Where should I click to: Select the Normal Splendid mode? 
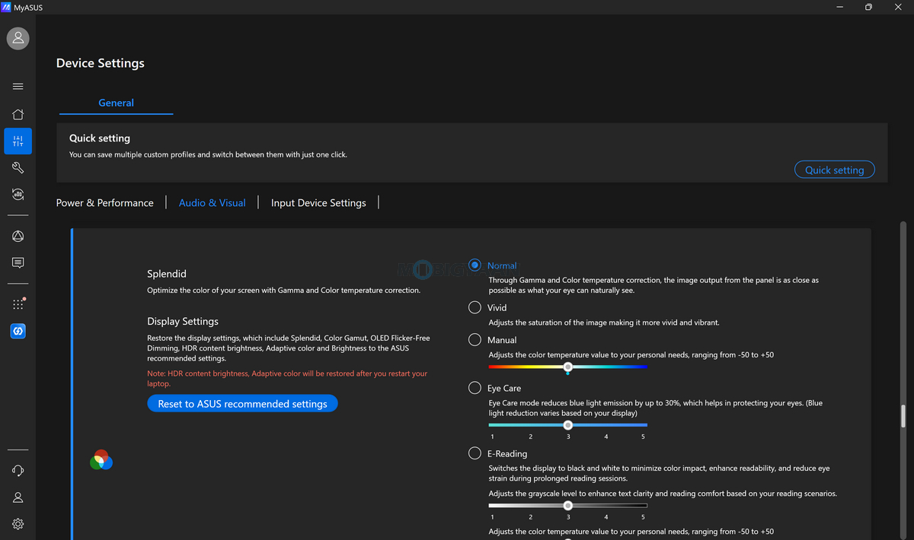click(475, 265)
